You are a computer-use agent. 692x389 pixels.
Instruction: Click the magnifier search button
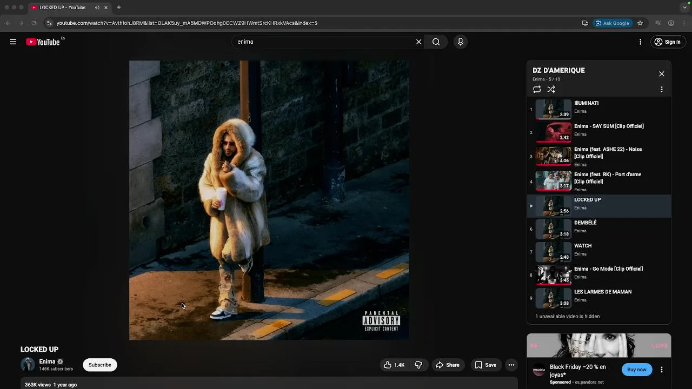tap(436, 42)
